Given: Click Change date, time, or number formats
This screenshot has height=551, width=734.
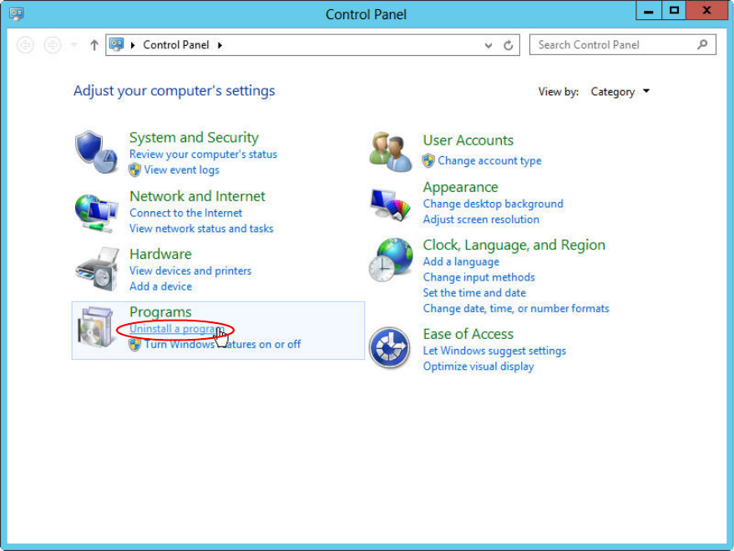Looking at the screenshot, I should 516,309.
